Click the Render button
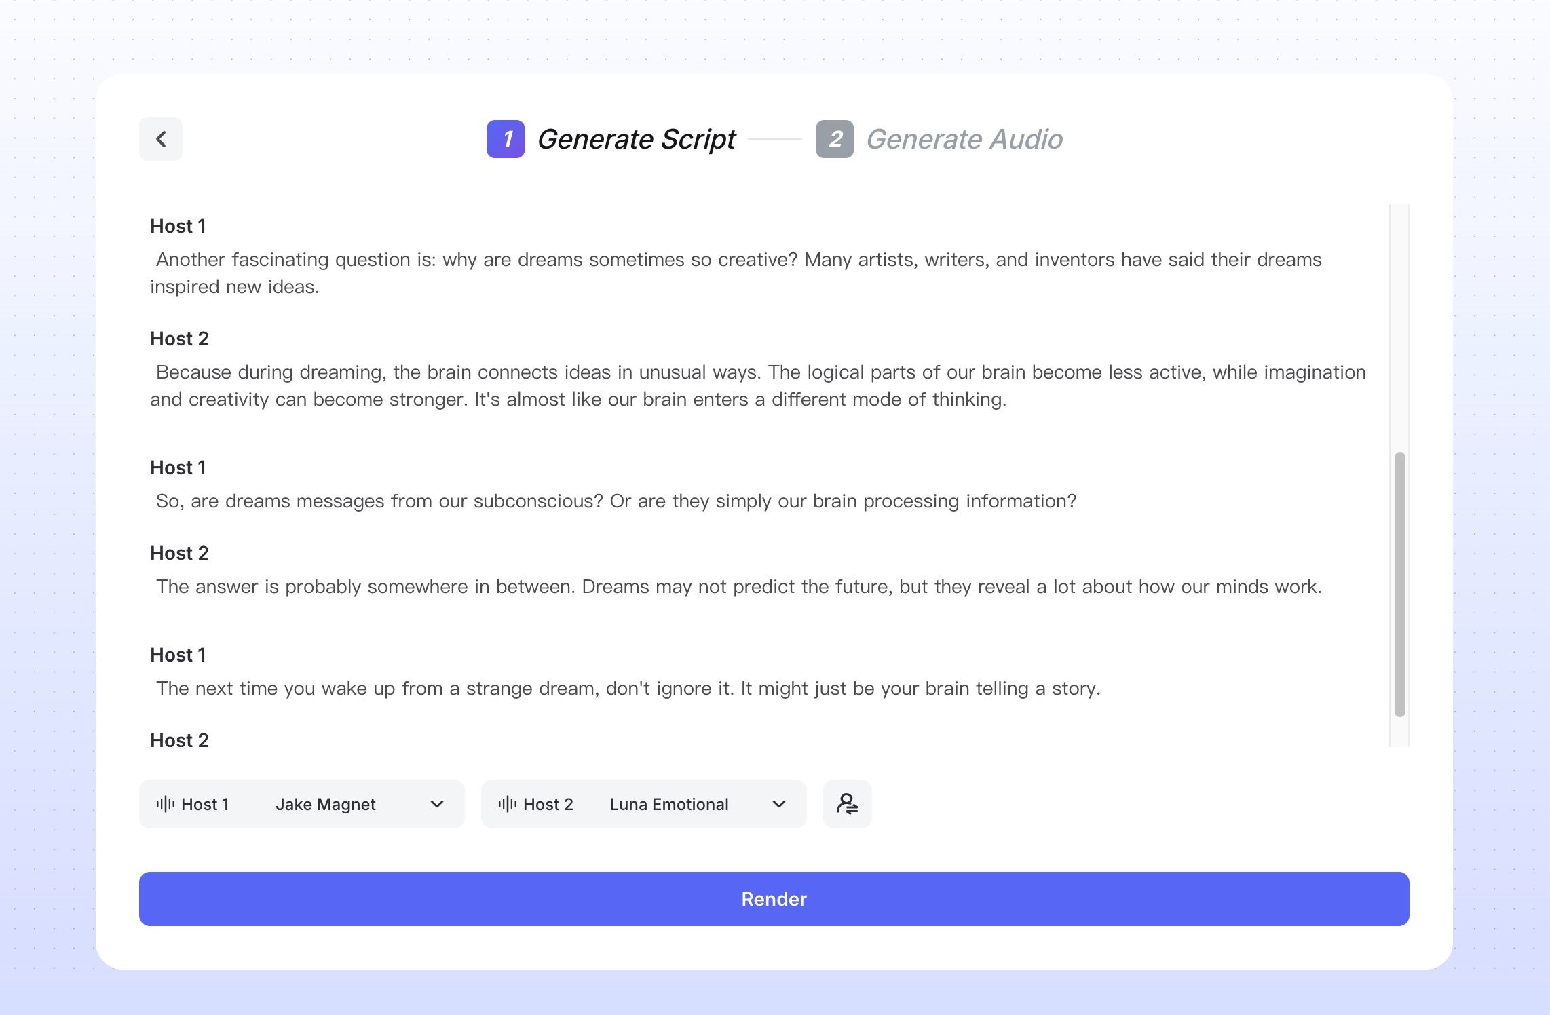 [774, 899]
